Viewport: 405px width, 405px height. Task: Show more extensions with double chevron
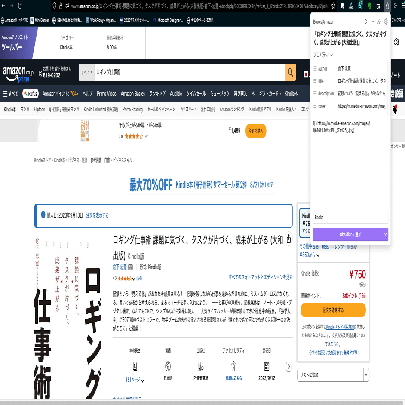click(395, 6)
